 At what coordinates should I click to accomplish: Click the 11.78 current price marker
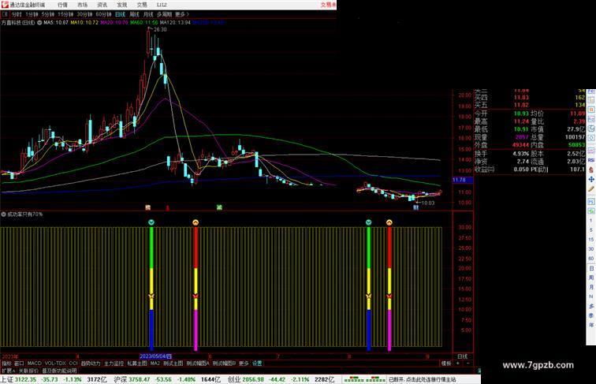point(462,180)
